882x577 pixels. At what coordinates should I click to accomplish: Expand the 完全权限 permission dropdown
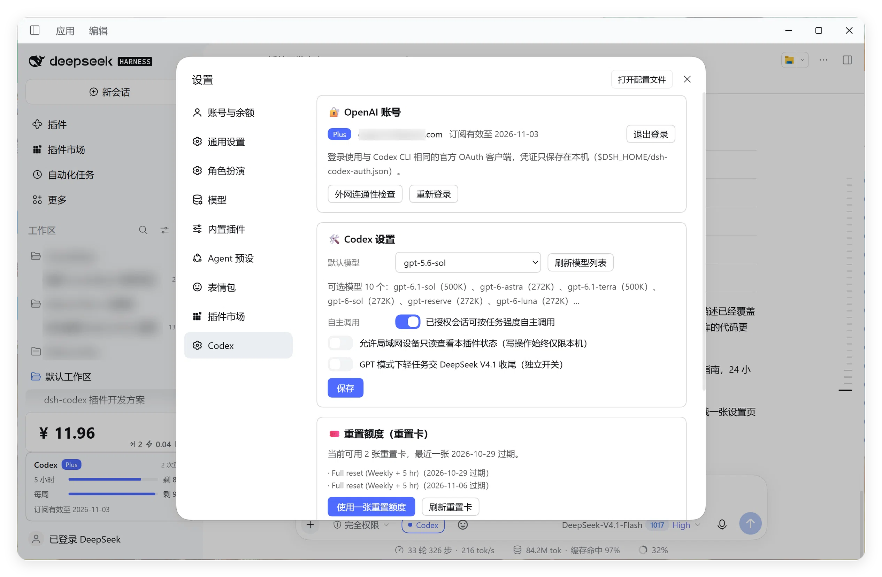[361, 525]
